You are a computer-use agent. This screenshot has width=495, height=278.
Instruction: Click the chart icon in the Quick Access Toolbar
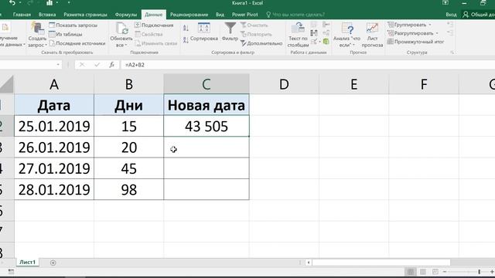49,3
